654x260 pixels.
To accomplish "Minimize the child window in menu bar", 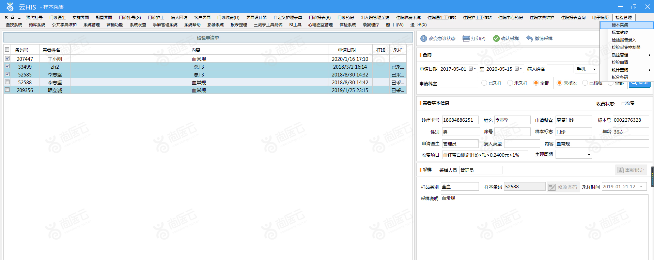I will pyautogui.click(x=19, y=17).
